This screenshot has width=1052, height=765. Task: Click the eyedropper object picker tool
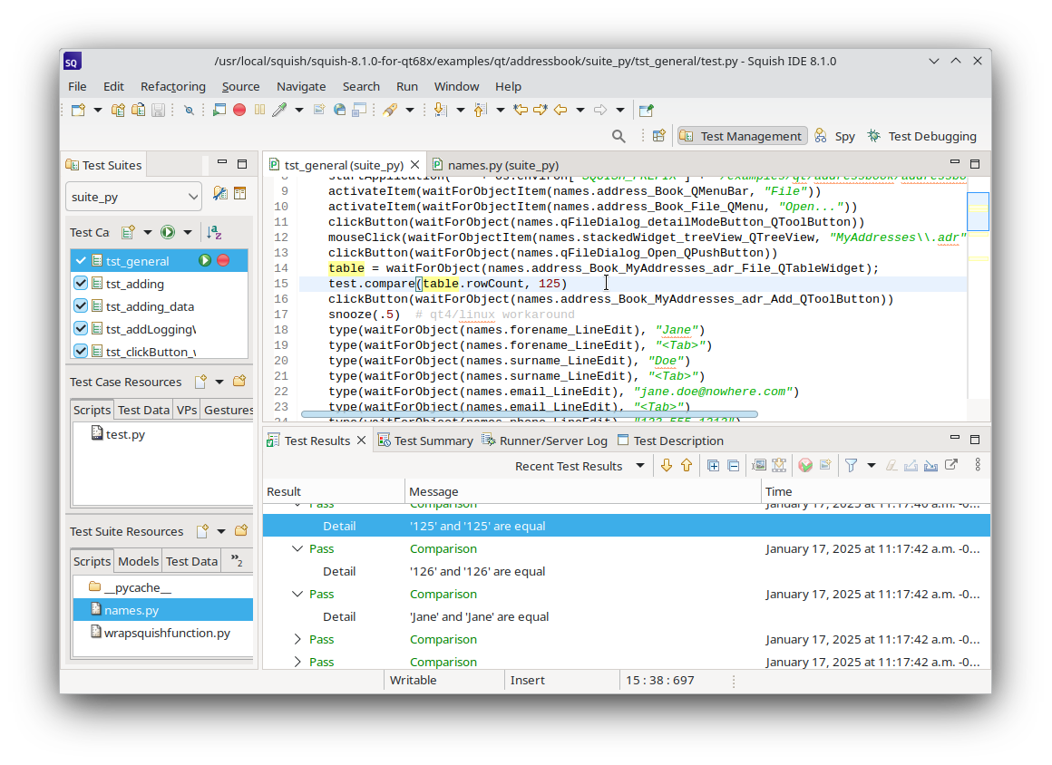(x=279, y=110)
